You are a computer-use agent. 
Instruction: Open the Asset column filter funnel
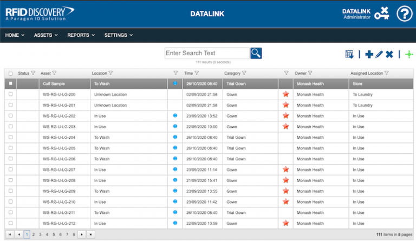pos(54,73)
